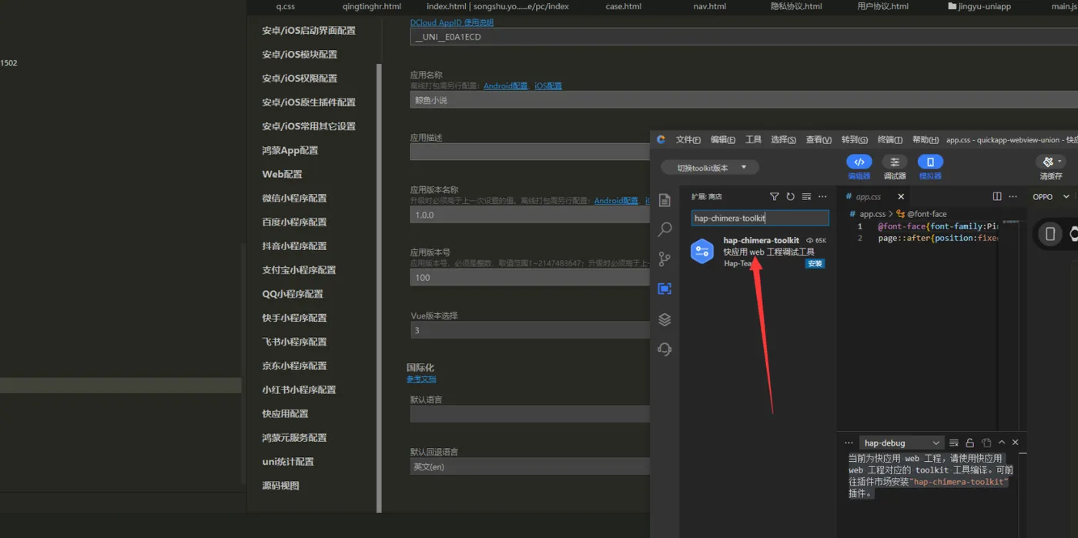This screenshot has height=538, width=1078.
Task: Close the hap-debug output panel
Action: pyautogui.click(x=1016, y=443)
